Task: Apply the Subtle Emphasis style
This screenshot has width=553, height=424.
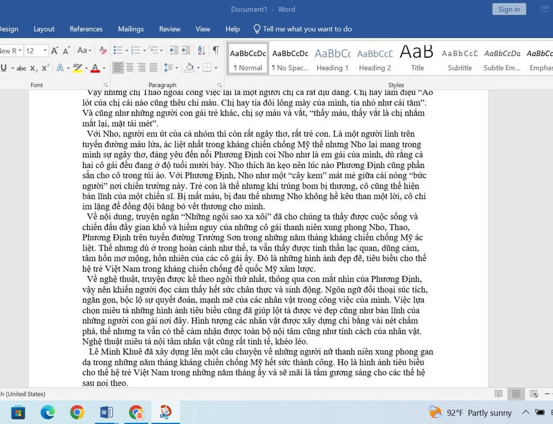Action: [502, 59]
